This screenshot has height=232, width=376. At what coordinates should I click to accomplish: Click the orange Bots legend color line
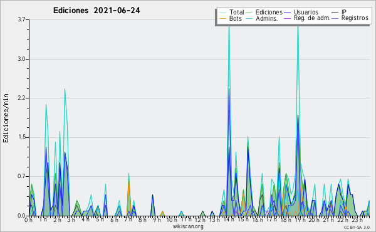click(222, 18)
